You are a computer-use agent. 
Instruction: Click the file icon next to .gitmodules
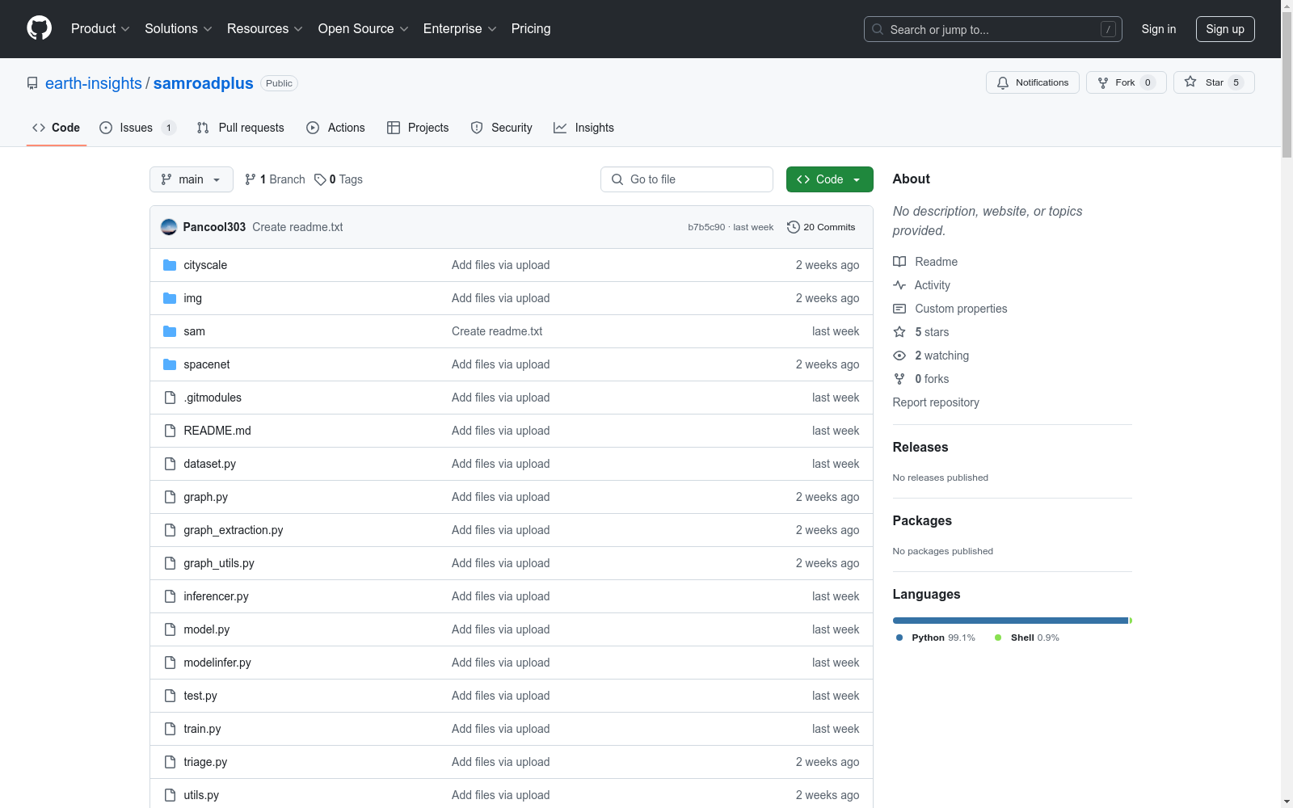pyautogui.click(x=170, y=398)
